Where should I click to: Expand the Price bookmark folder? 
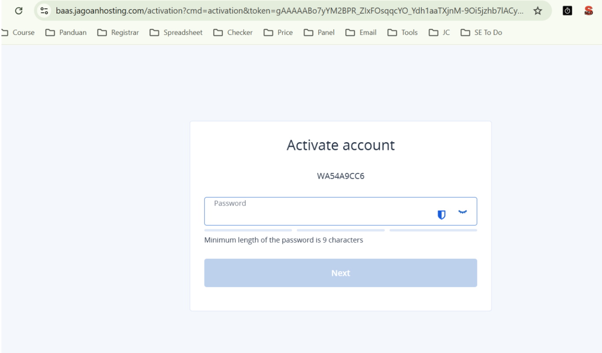278,33
